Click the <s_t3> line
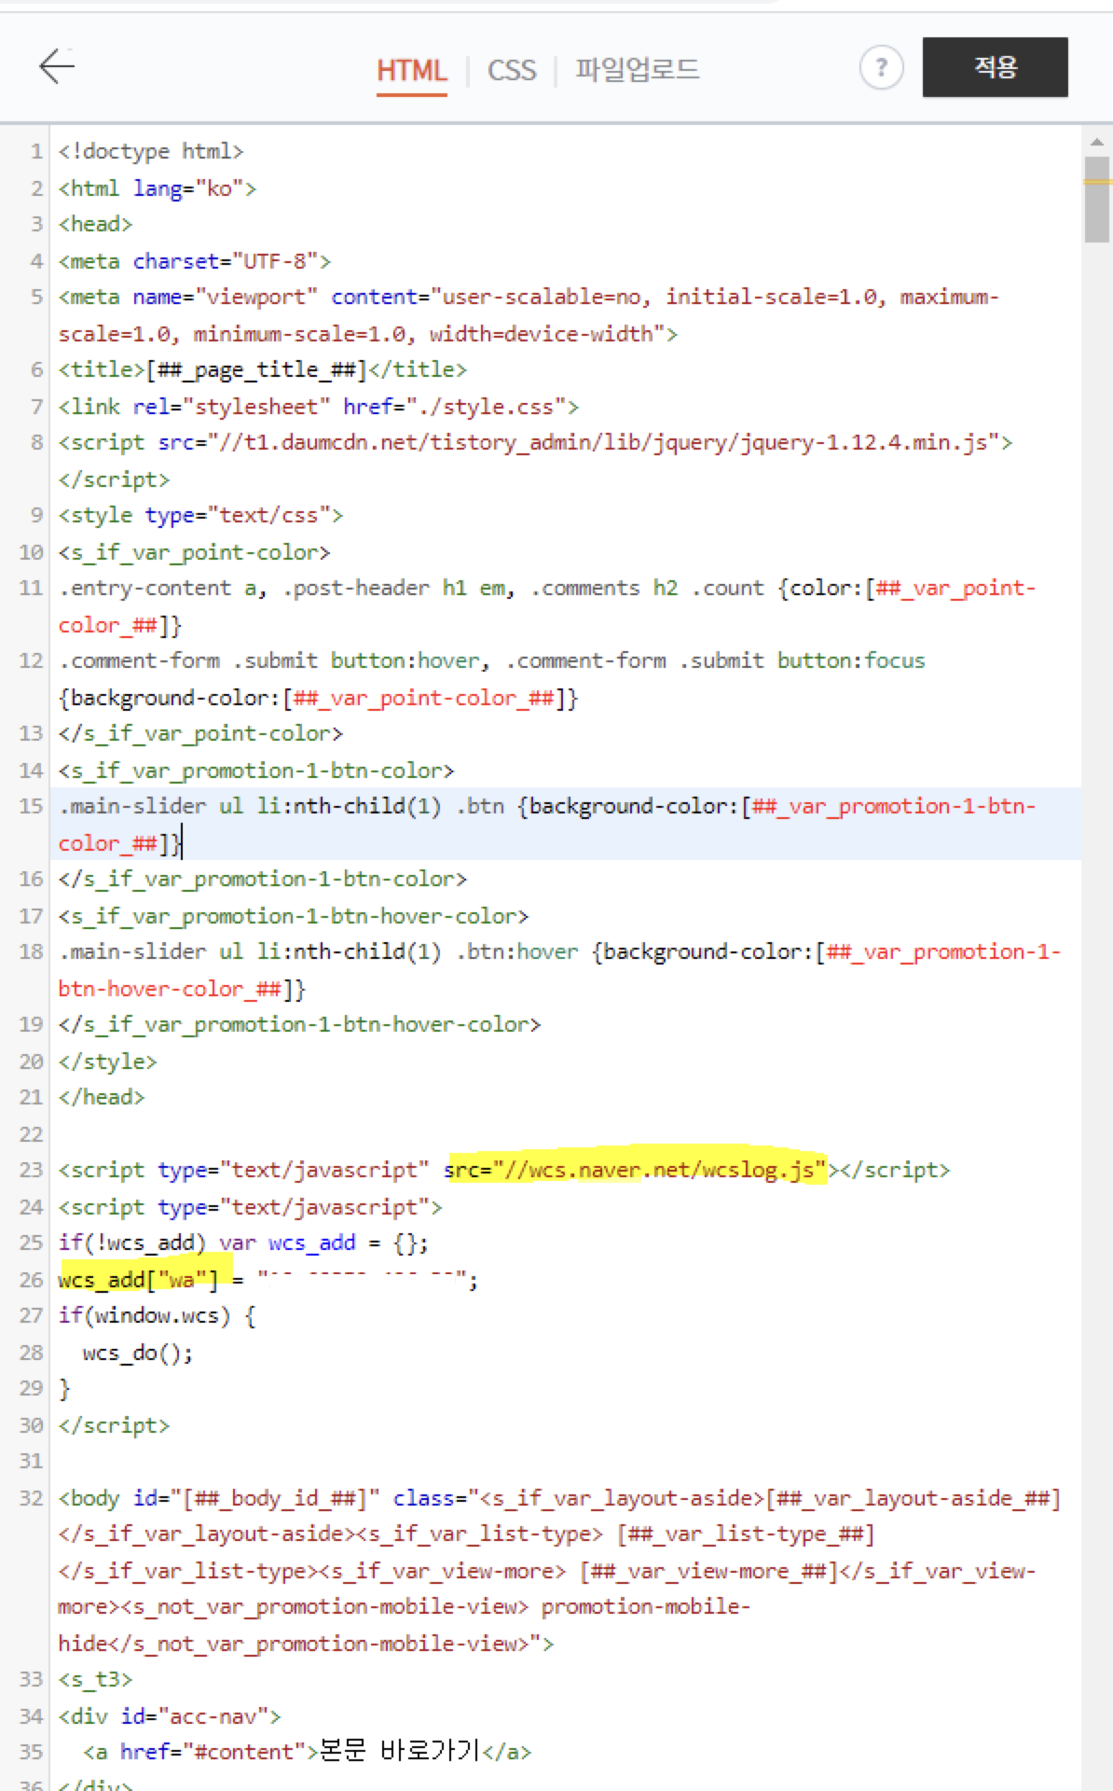This screenshot has width=1113, height=1791. click(95, 1679)
